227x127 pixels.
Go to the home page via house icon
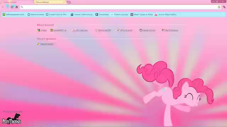pyautogui.click(x=17, y=7)
